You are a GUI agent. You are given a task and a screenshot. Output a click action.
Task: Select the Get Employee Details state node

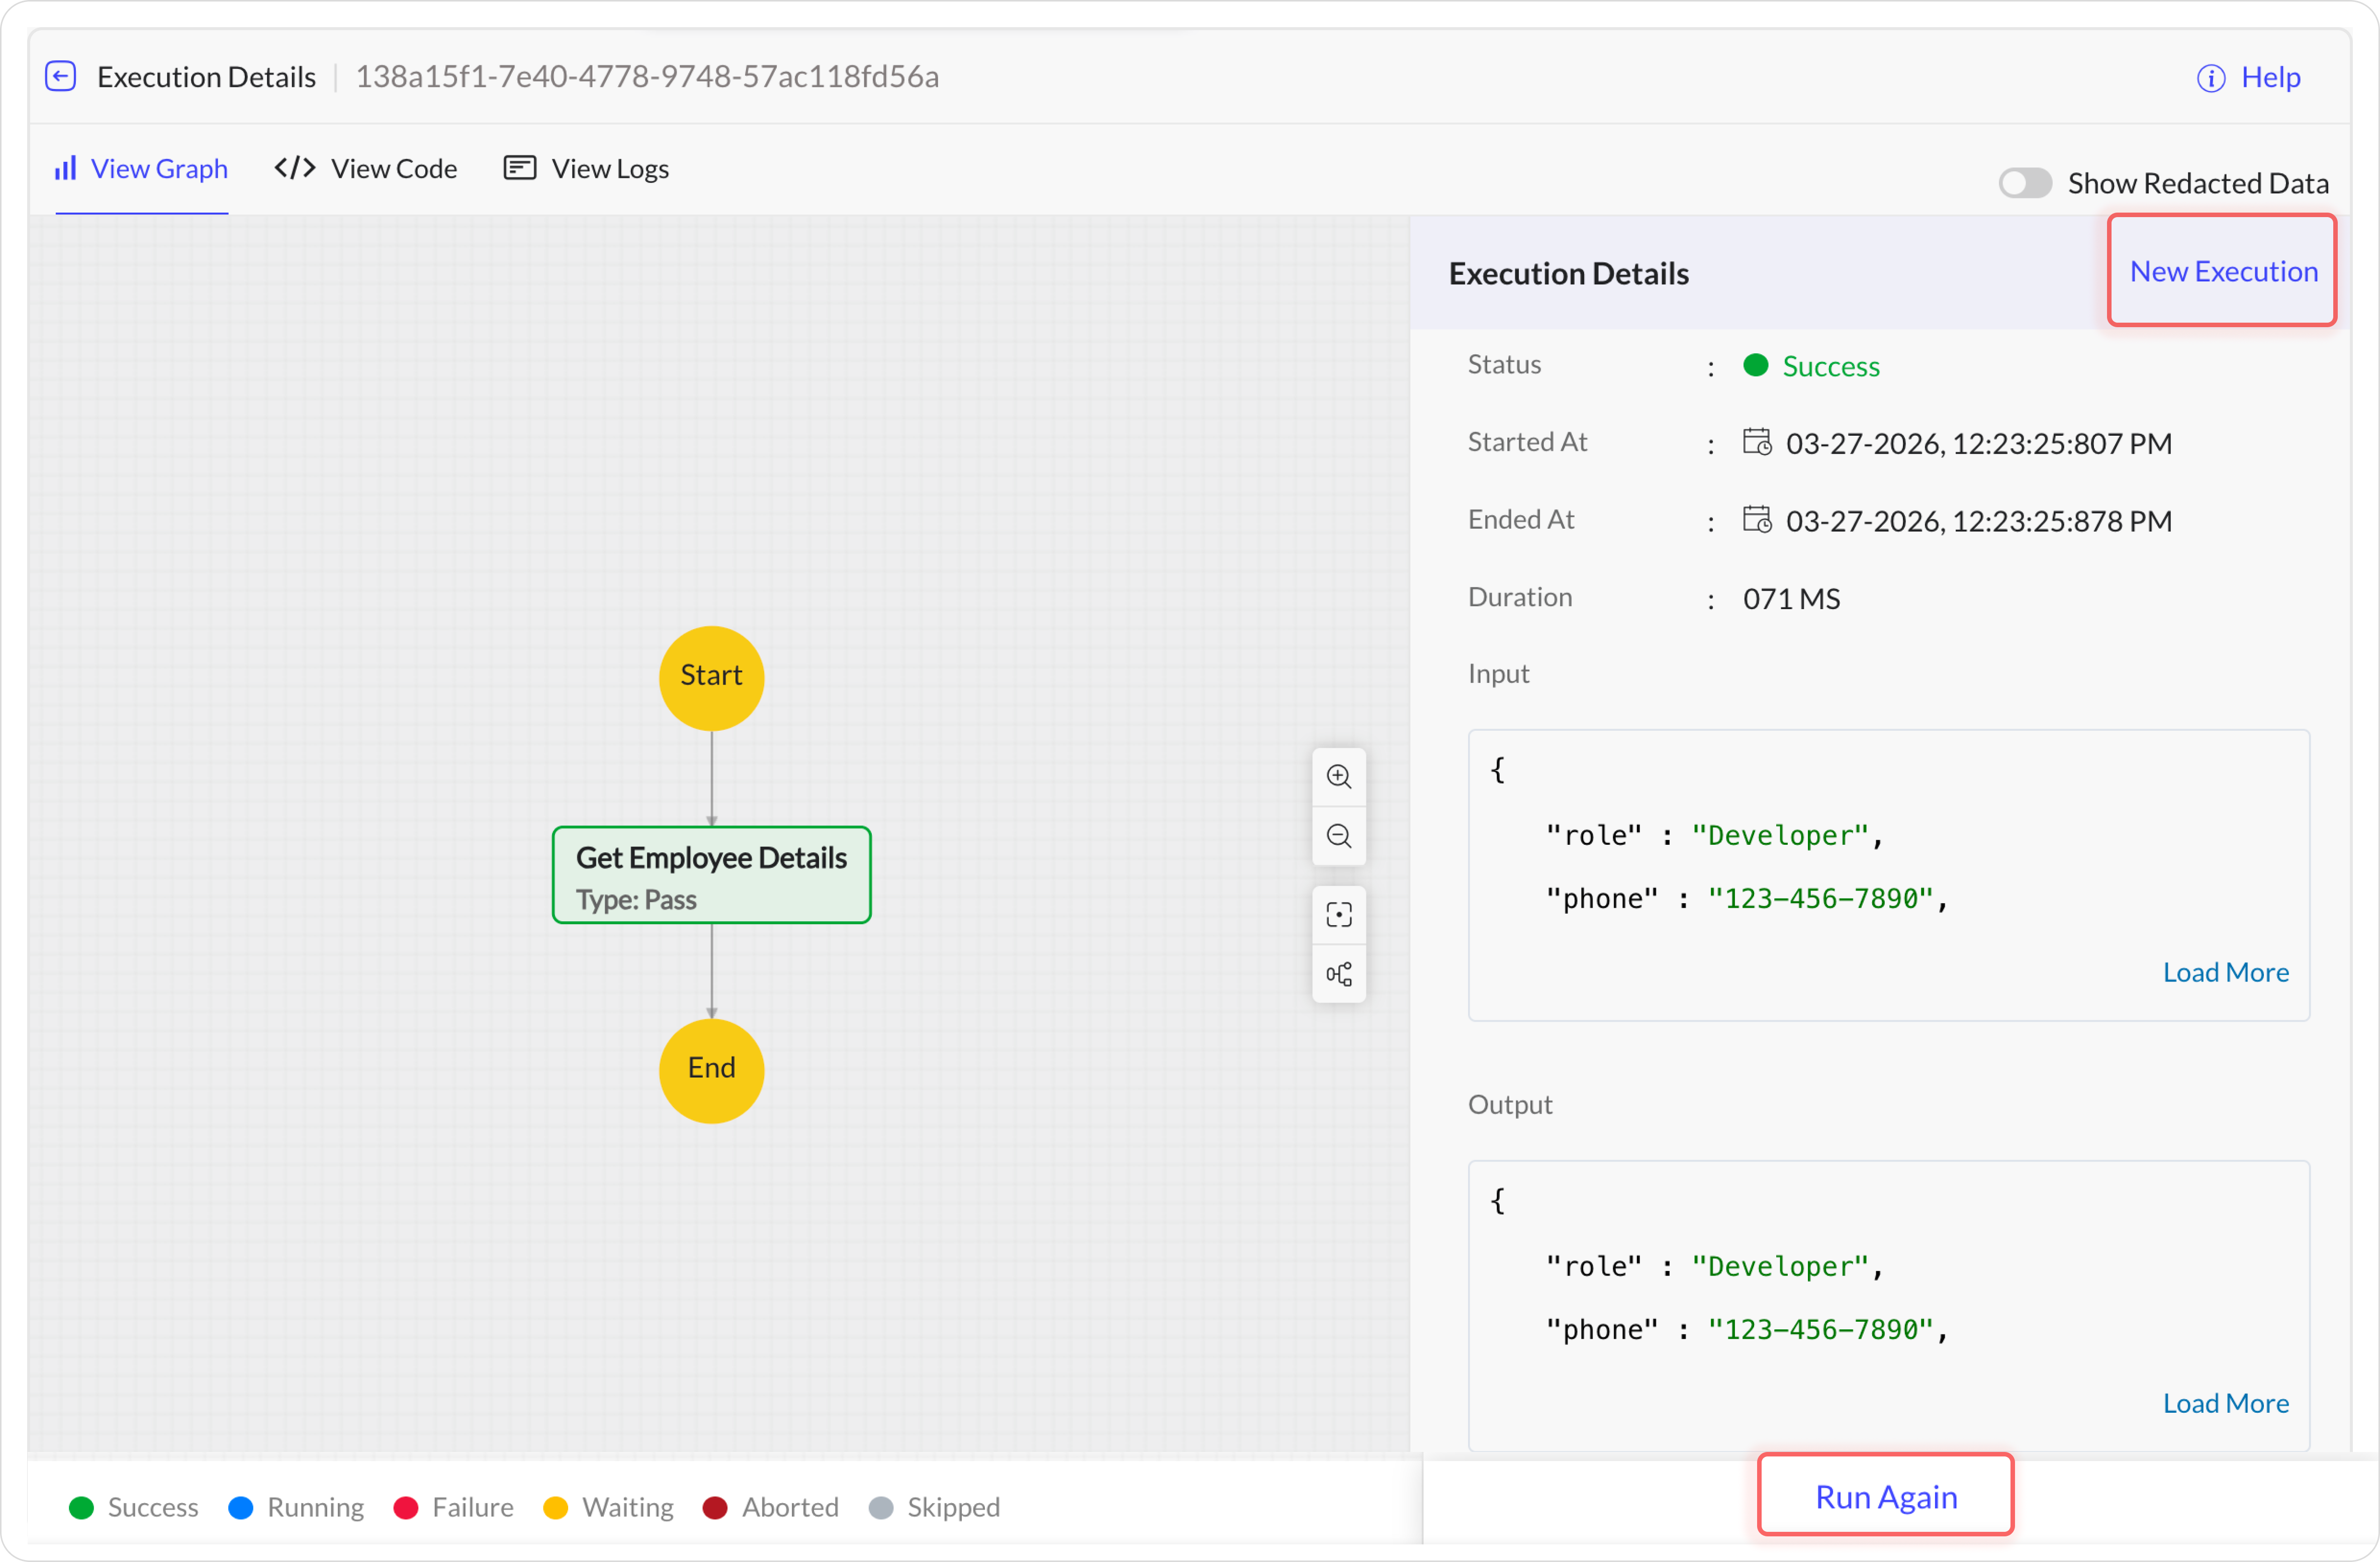(711, 875)
